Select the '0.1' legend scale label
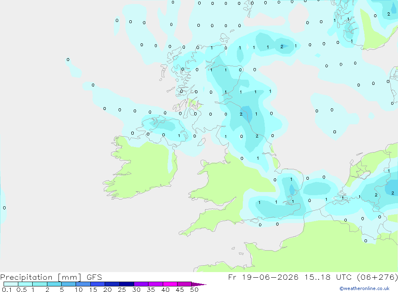398x292 pixels. (7, 290)
